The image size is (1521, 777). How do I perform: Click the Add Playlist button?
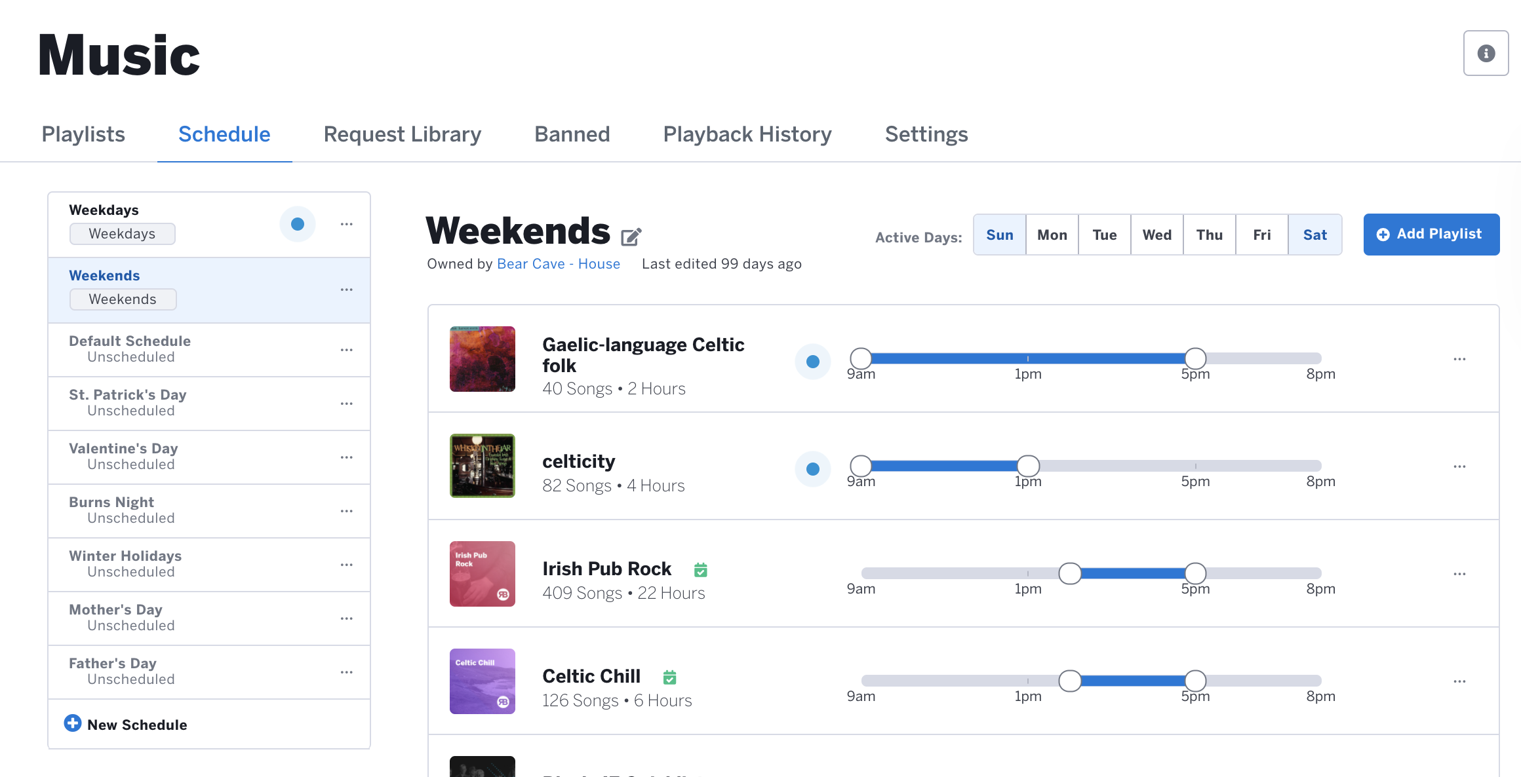click(x=1432, y=235)
